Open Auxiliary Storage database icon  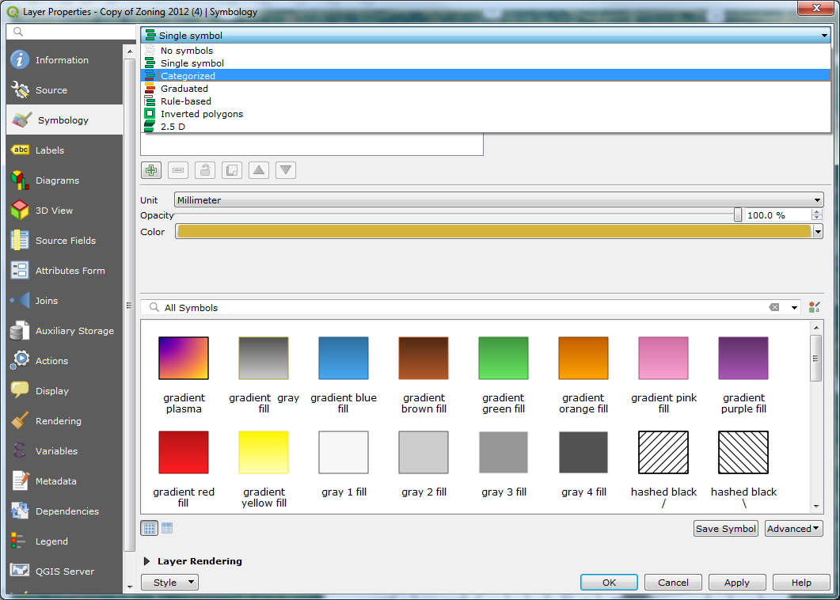click(x=20, y=331)
